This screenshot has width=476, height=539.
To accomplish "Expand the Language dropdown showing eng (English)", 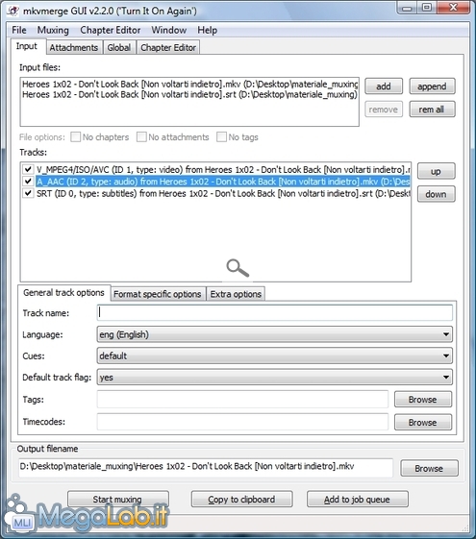I will coord(274,334).
